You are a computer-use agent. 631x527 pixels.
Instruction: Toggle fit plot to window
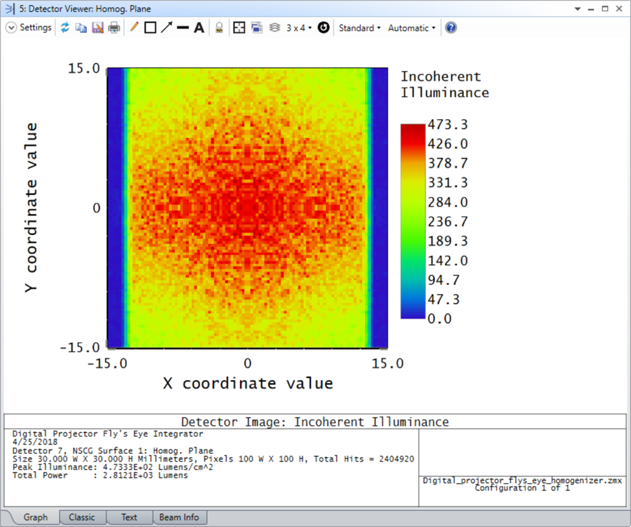239,27
